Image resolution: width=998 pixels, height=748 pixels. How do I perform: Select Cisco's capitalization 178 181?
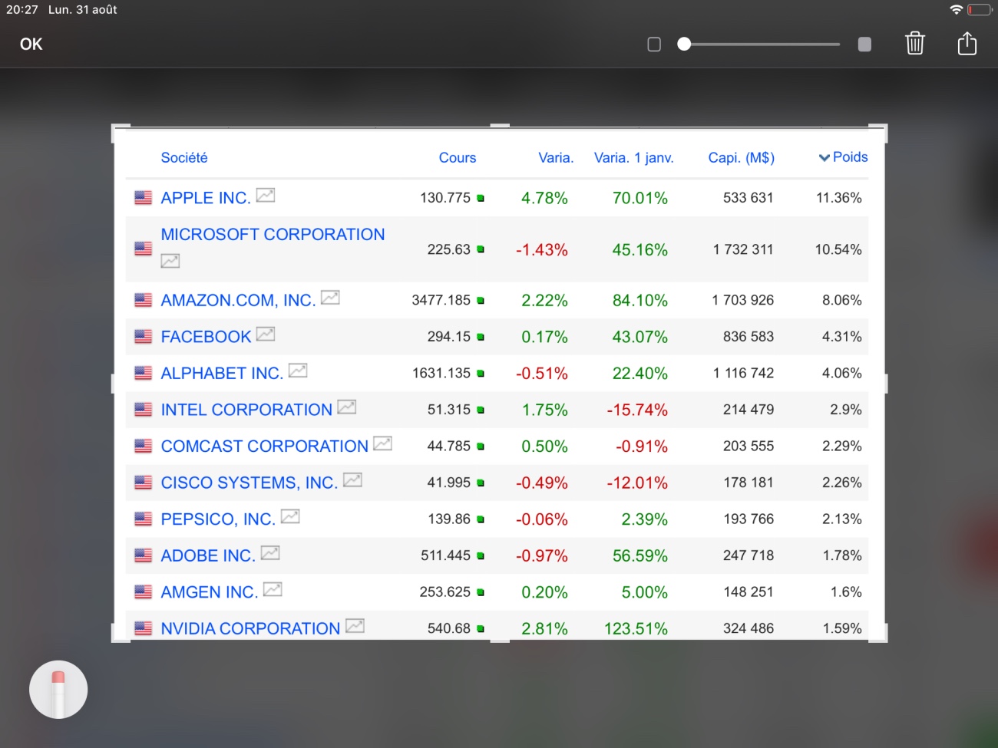coord(748,483)
